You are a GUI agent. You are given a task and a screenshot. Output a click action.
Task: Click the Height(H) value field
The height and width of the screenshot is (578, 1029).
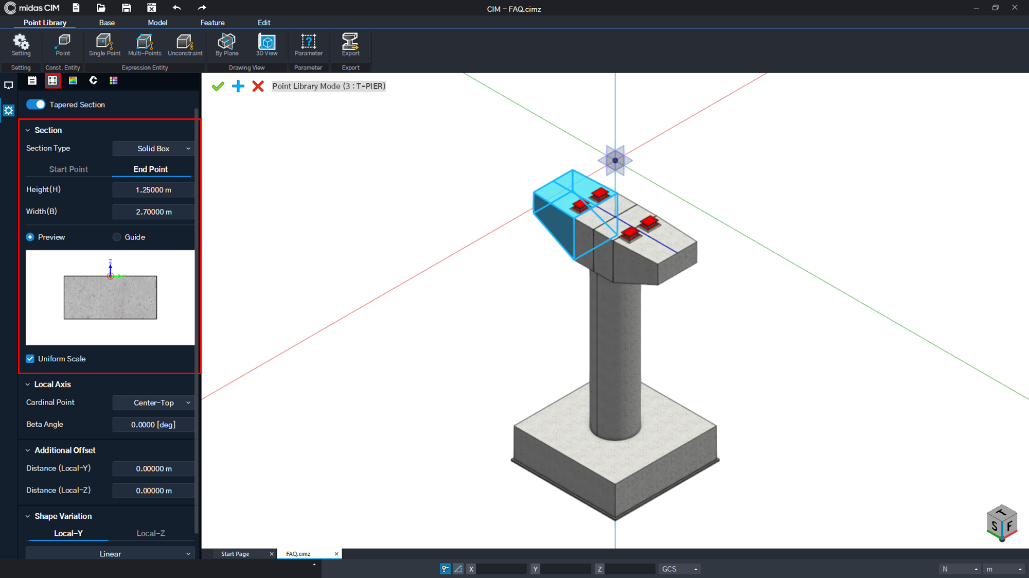[x=153, y=190]
